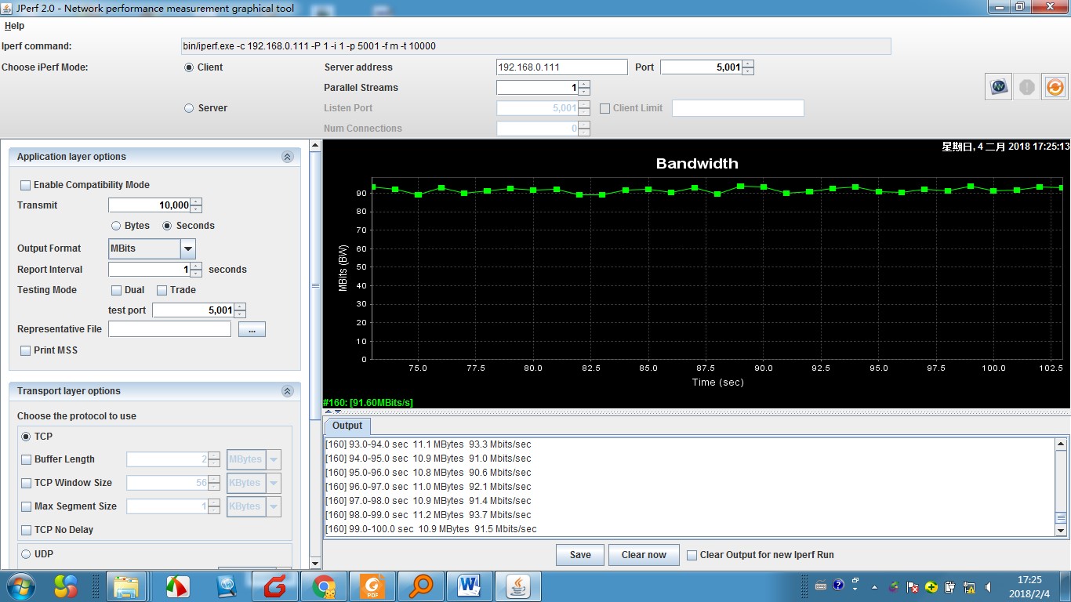Image resolution: width=1071 pixels, height=602 pixels.
Task: Increase Report Interval with up spinner
Action: click(196, 266)
